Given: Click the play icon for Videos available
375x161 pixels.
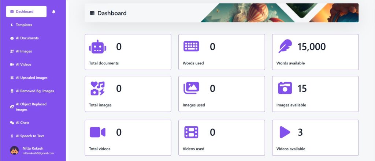Looking at the screenshot, I should pos(285,132).
